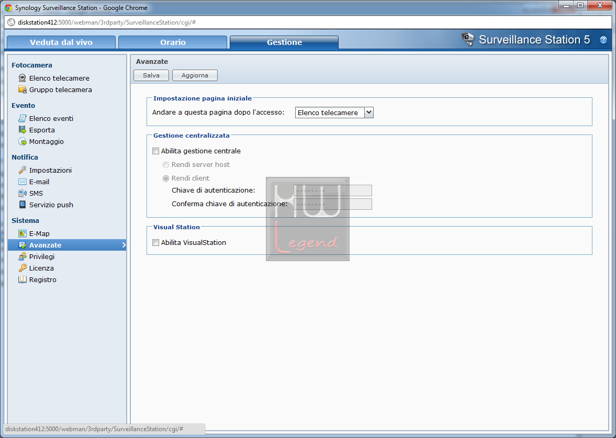The image size is (616, 438).
Task: Open Gruppo telecamera in the sidebar
Action: tap(61, 89)
